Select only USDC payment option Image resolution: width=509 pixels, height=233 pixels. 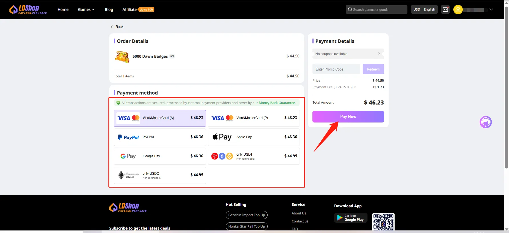160,175
